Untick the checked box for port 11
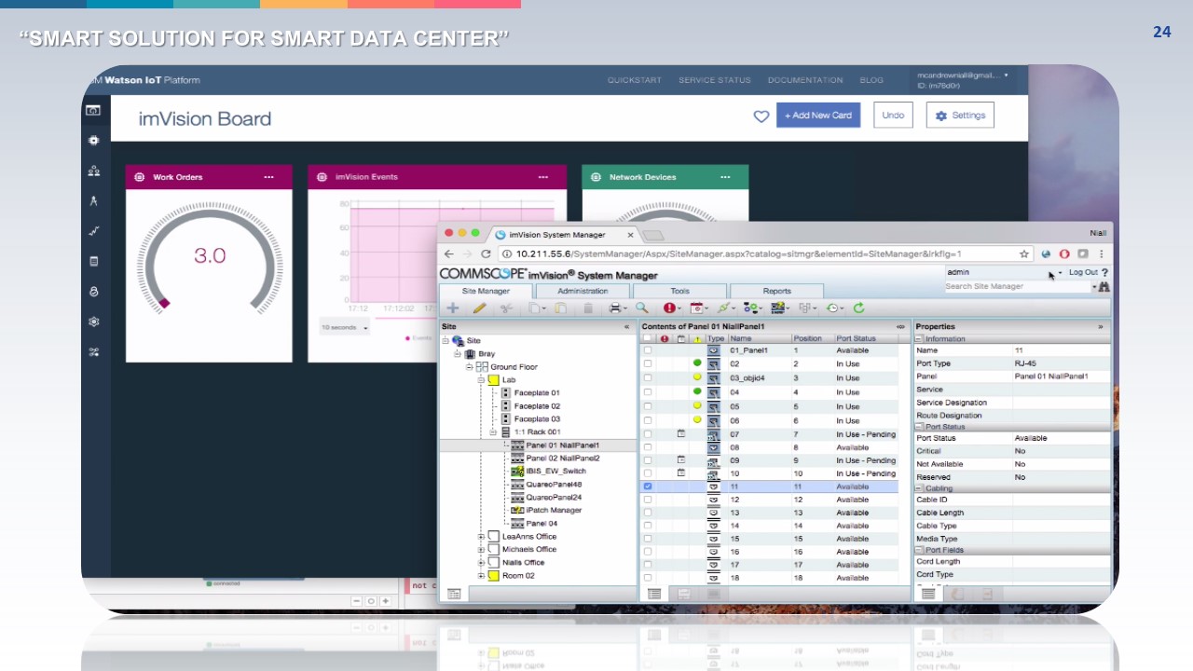The width and height of the screenshot is (1193, 671). [x=648, y=486]
